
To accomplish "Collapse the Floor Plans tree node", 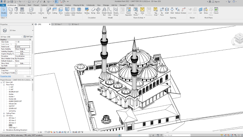I will coord(4,85).
